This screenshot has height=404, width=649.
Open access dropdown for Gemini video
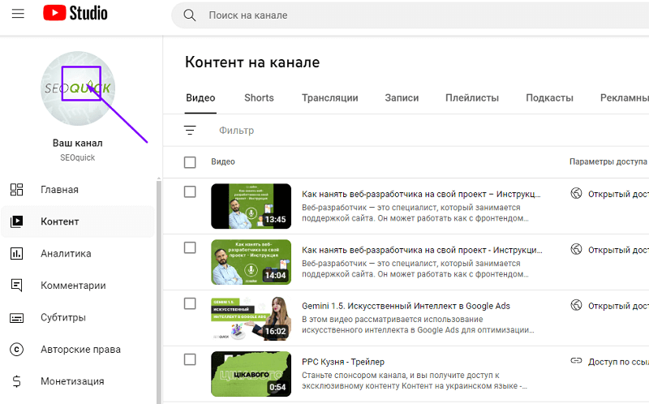[x=618, y=306]
